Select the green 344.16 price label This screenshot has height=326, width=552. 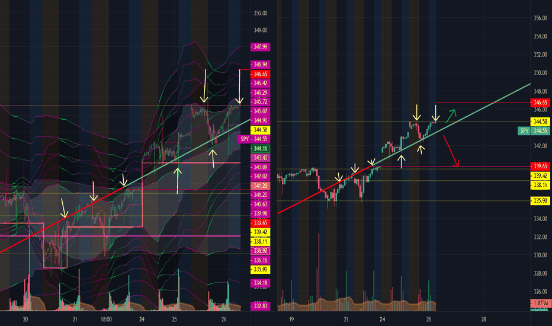pos(260,149)
